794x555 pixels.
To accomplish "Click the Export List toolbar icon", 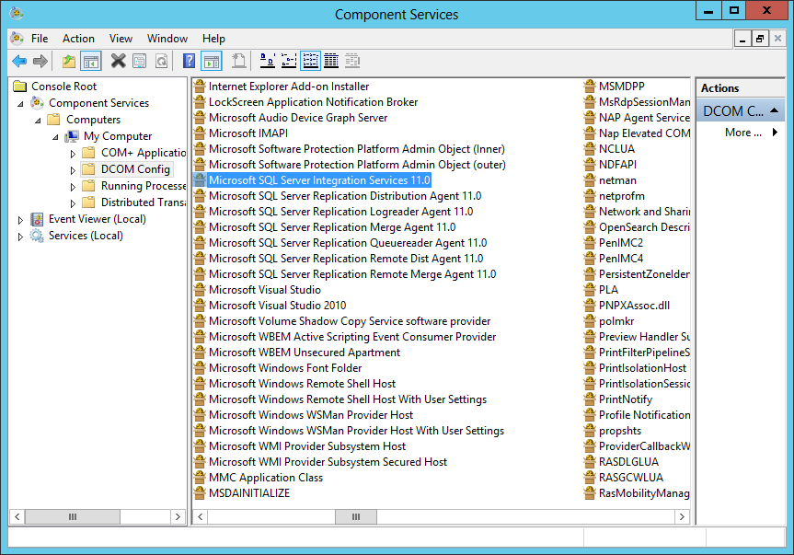I will 238,62.
